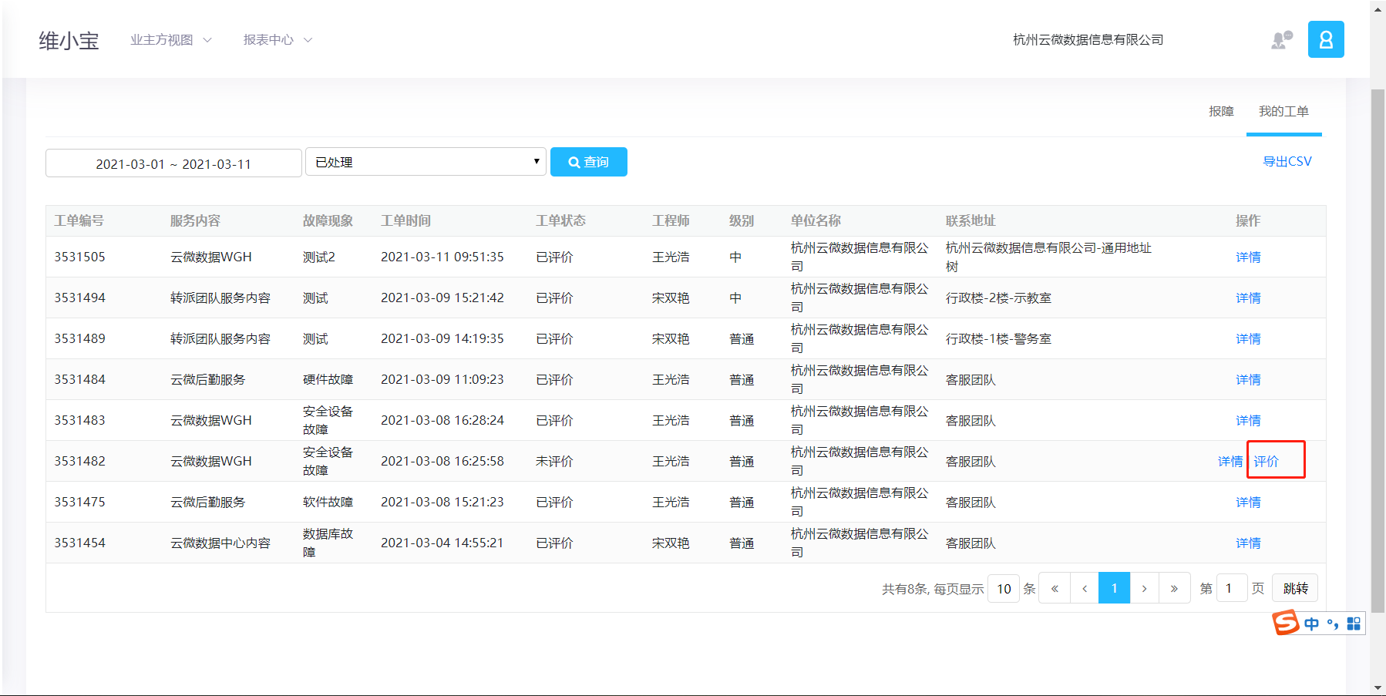The height and width of the screenshot is (696, 1386).
Task: Go to last page with » button
Action: [x=1174, y=588]
